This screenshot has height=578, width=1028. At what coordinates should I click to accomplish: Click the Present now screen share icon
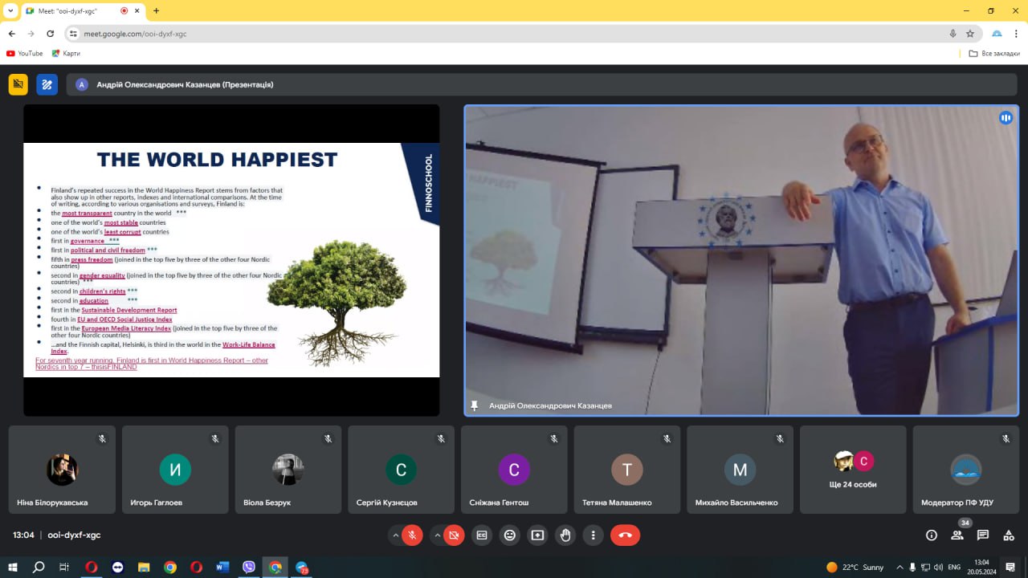pos(537,535)
